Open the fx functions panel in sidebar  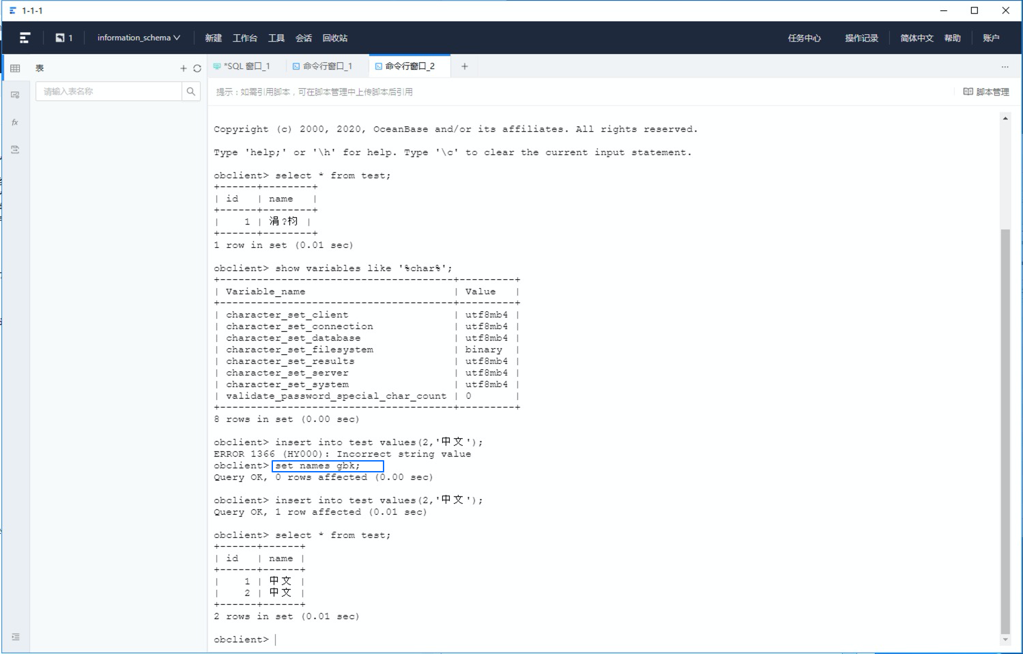tap(15, 122)
